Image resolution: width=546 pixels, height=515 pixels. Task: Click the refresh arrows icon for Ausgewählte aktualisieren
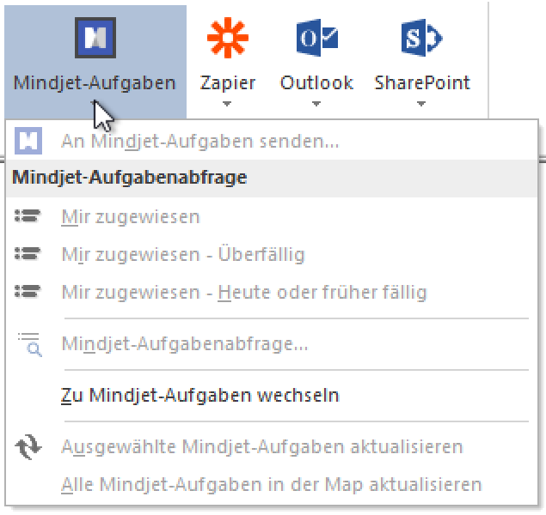(28, 447)
